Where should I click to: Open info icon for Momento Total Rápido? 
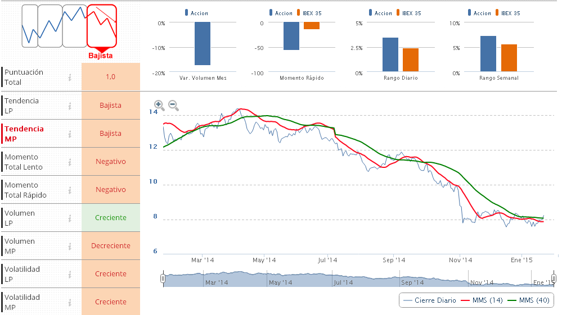tap(70, 190)
